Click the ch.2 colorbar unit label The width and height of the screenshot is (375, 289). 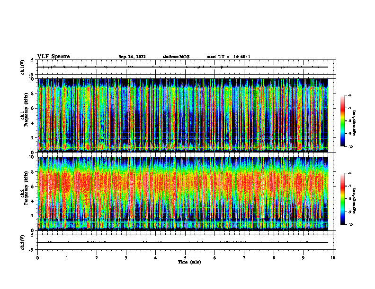pyautogui.click(x=355, y=201)
